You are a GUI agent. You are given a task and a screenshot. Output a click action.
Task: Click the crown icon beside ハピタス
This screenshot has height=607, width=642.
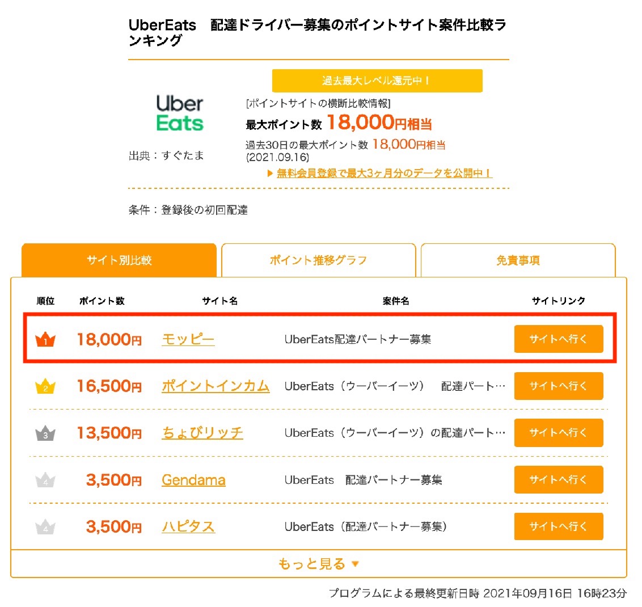point(45,526)
